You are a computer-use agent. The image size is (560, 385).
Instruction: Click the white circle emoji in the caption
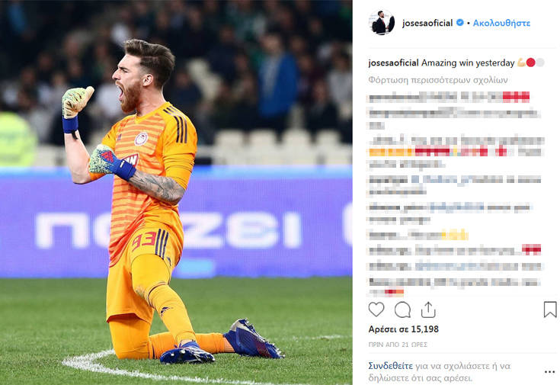click(540, 63)
